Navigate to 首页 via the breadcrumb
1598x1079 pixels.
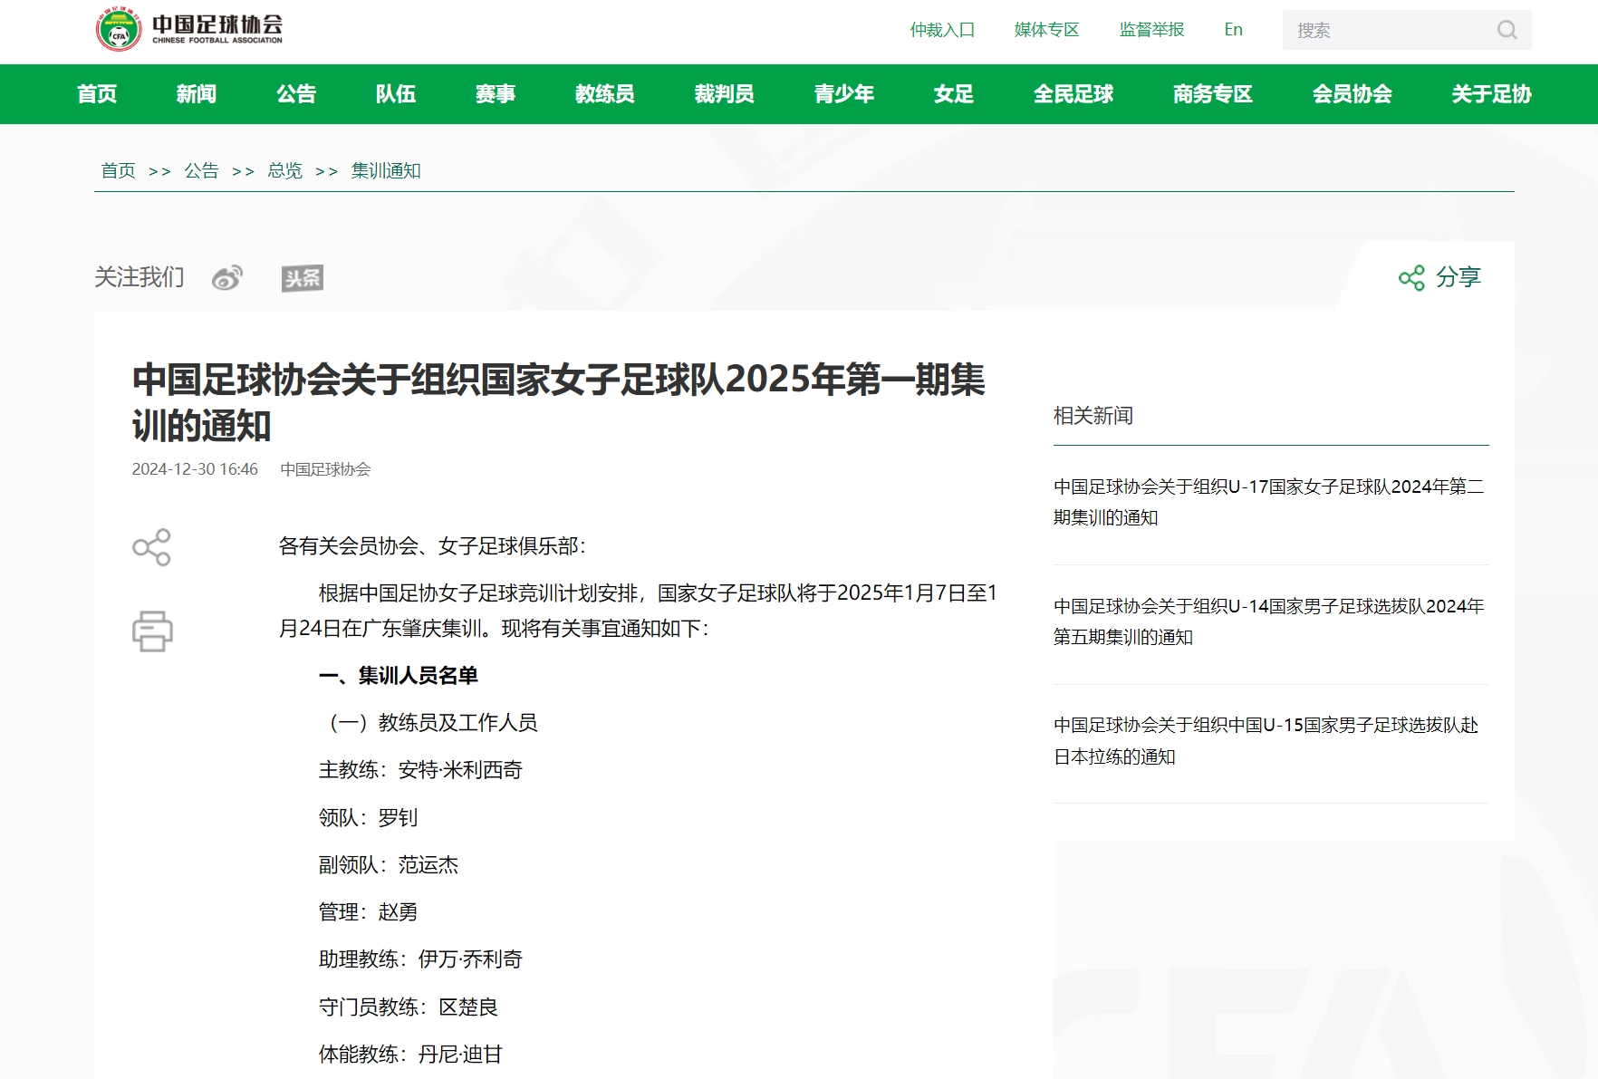(x=118, y=169)
